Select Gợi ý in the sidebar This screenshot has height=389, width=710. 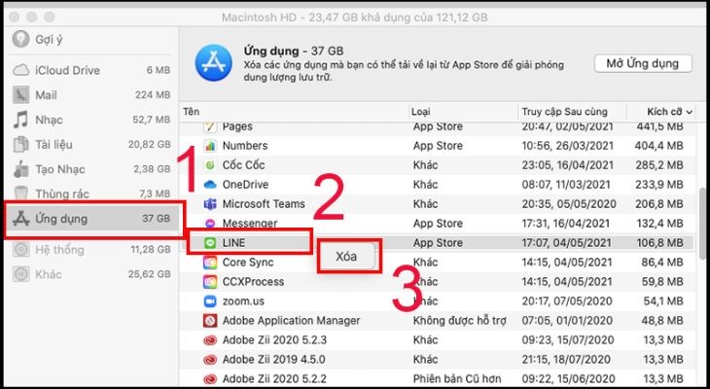point(49,40)
